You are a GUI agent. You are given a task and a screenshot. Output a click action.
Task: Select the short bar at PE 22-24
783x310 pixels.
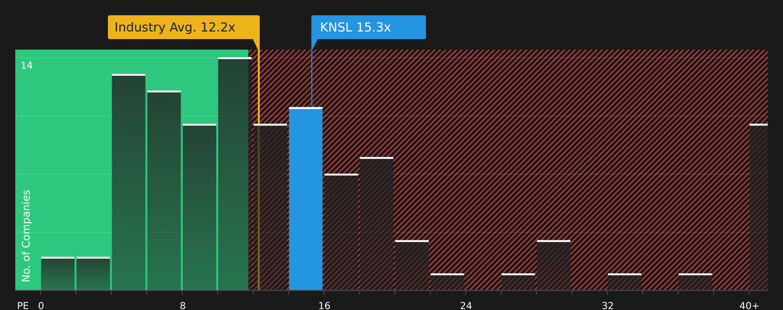pos(447,282)
